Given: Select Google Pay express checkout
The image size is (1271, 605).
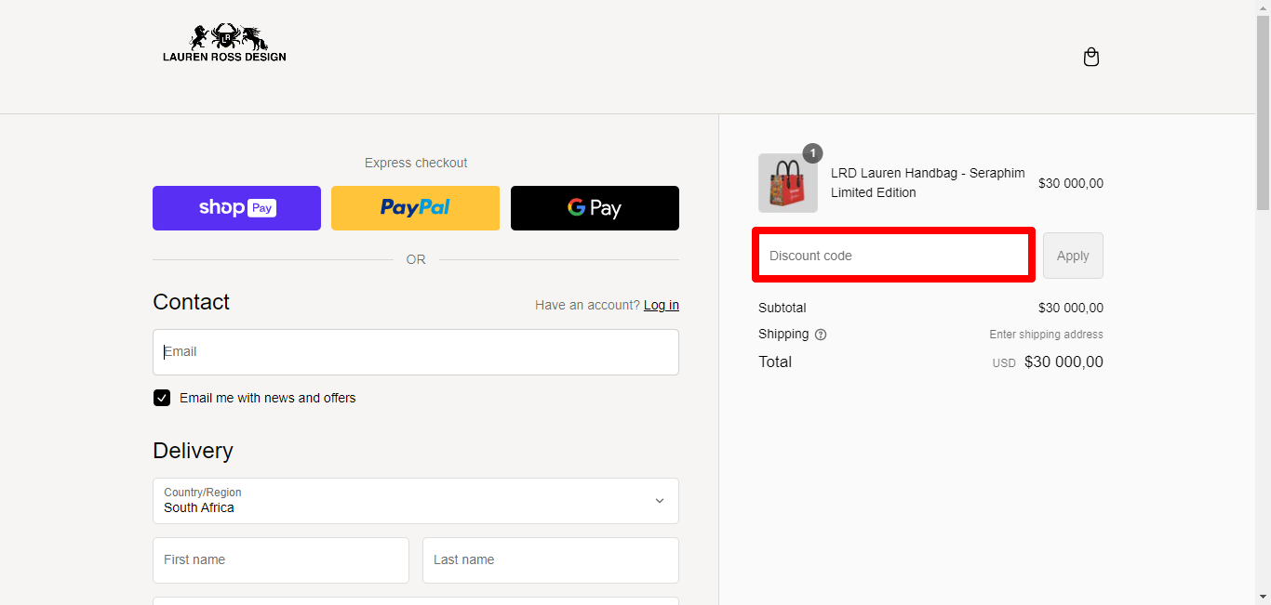Looking at the screenshot, I should [x=595, y=208].
